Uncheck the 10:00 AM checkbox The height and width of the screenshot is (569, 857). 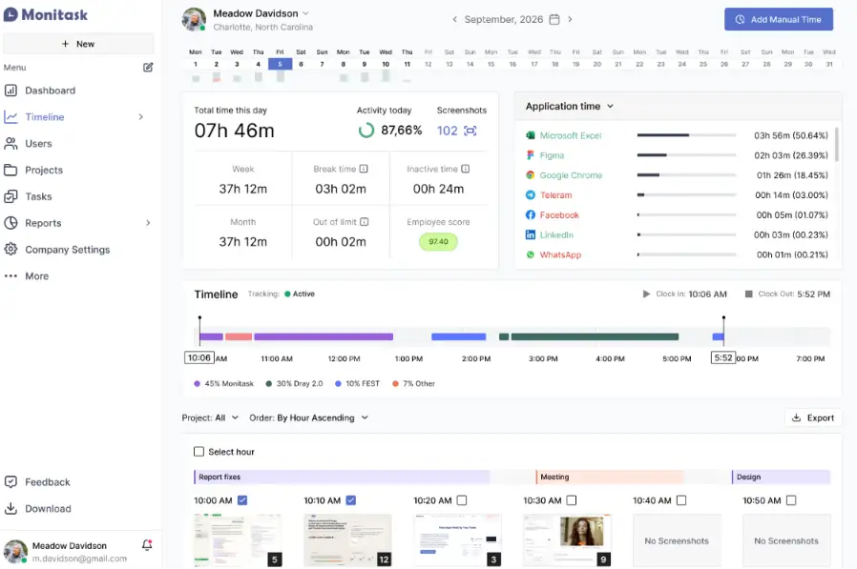[242, 500]
